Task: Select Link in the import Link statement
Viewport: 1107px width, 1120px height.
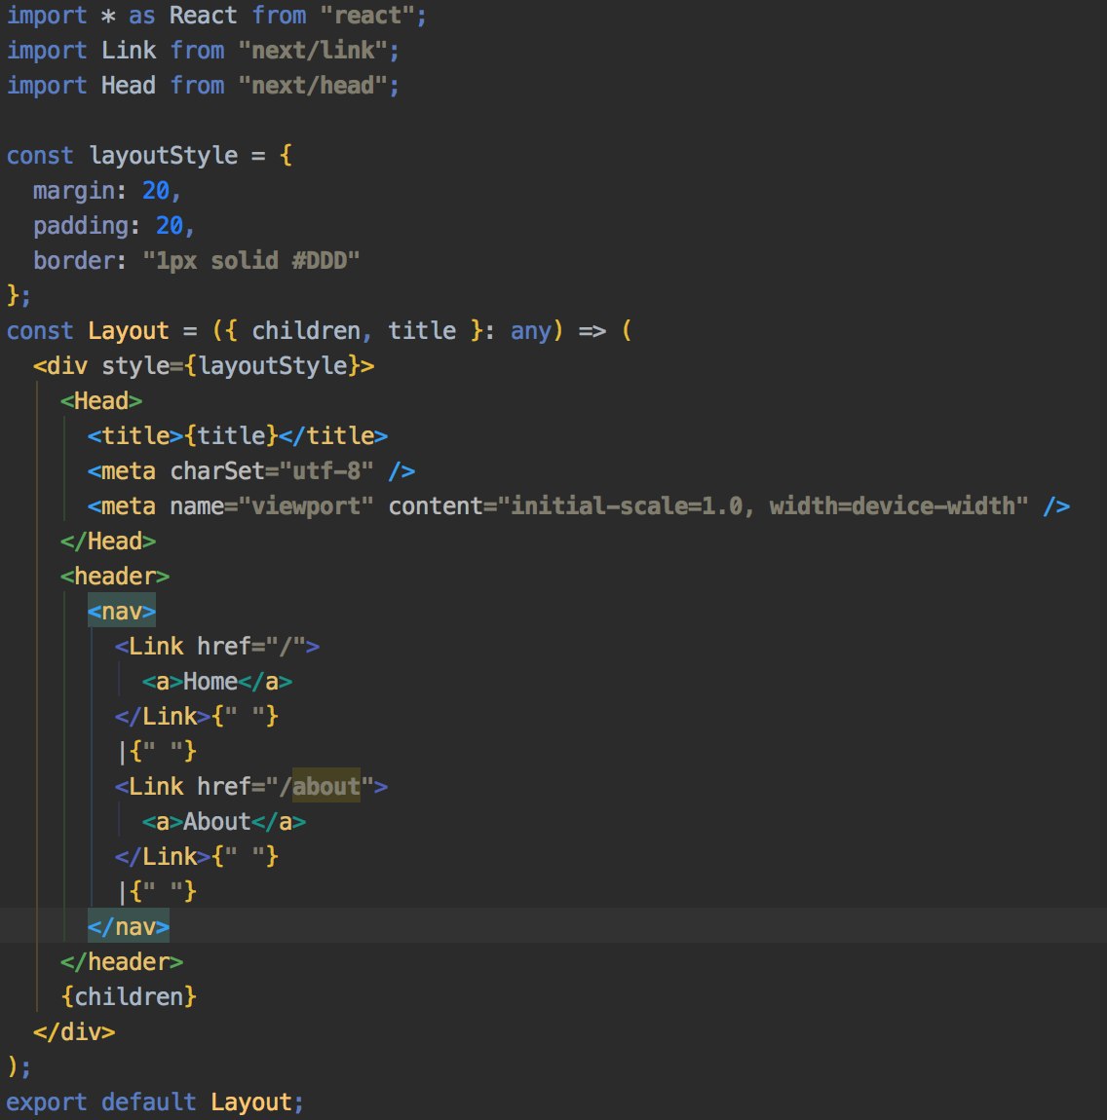Action: tap(129, 50)
